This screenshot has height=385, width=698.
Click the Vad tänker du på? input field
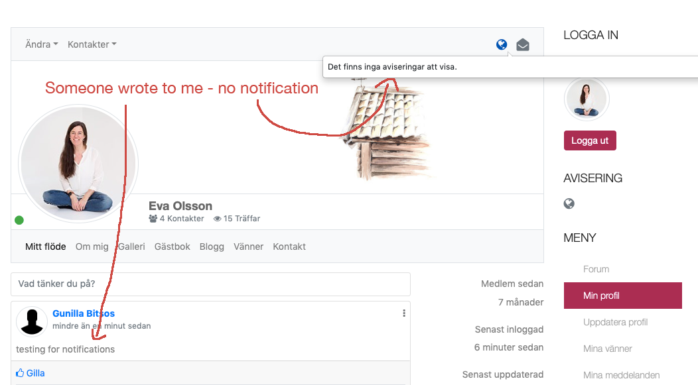[210, 284]
